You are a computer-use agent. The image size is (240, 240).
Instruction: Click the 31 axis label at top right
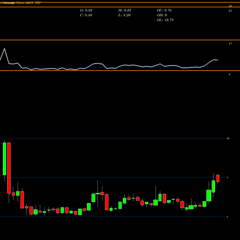230,11
